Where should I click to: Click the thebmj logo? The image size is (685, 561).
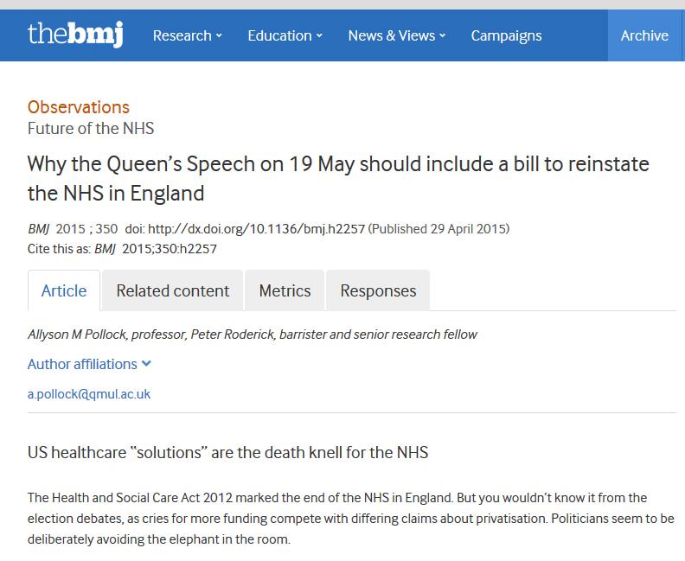[x=75, y=35]
